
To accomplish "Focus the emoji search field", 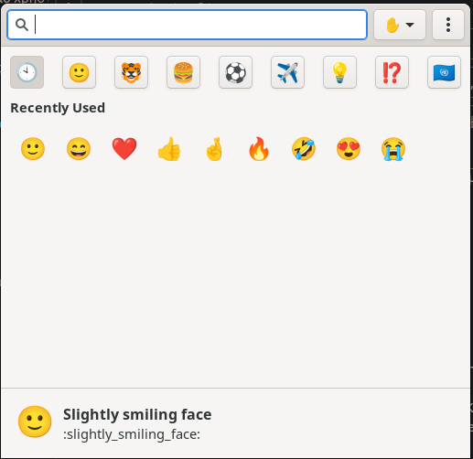I will click(x=187, y=25).
